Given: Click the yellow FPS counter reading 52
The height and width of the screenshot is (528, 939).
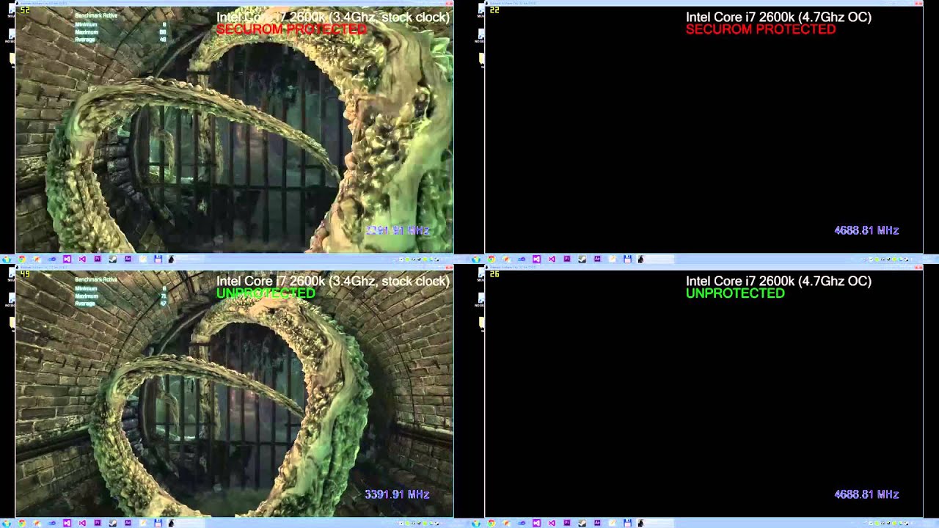Looking at the screenshot, I should pos(25,10).
